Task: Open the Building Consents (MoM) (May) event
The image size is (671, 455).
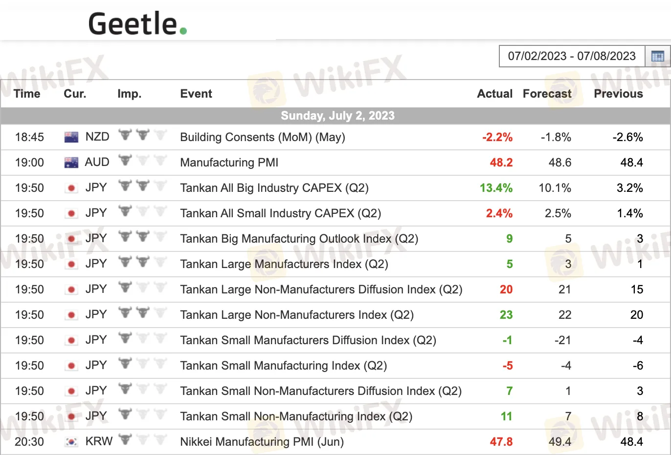Action: pyautogui.click(x=263, y=137)
